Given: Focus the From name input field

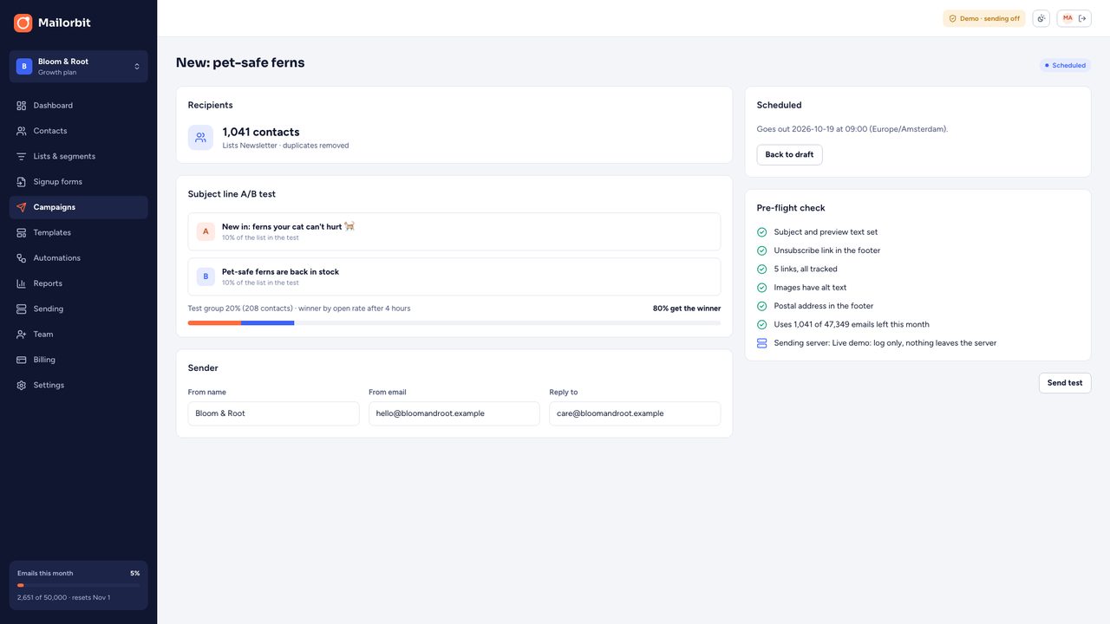Looking at the screenshot, I should pyautogui.click(x=273, y=413).
